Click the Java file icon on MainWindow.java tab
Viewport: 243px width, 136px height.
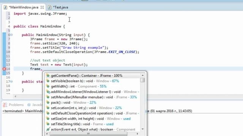(5, 8)
